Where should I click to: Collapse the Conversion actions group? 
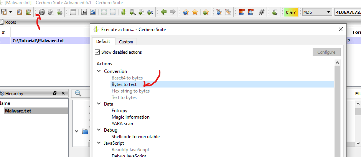point(99,71)
